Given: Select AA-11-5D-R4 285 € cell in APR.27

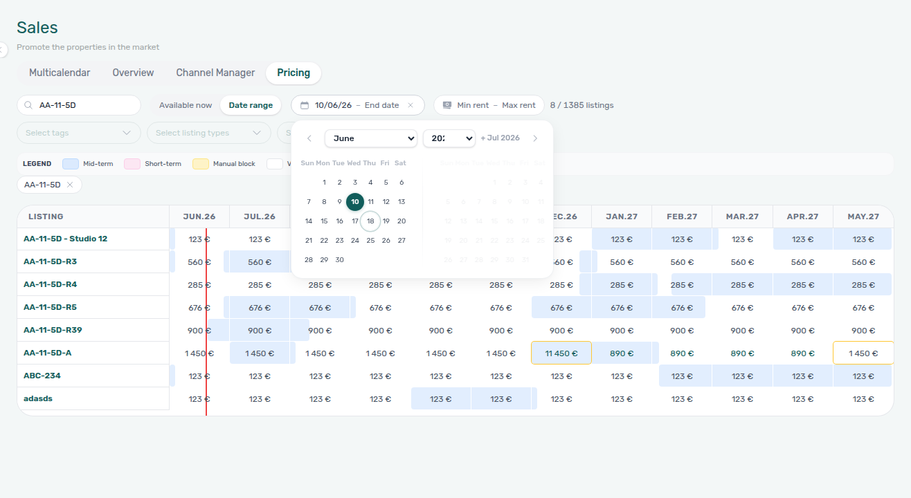Looking at the screenshot, I should [x=803, y=285].
